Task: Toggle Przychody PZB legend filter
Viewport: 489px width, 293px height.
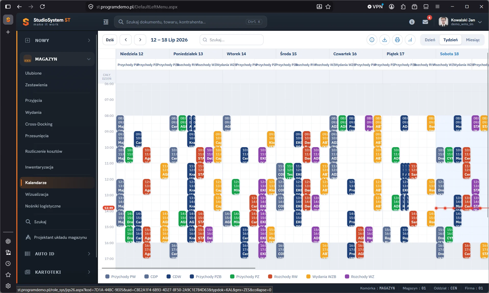Action: pos(206,277)
